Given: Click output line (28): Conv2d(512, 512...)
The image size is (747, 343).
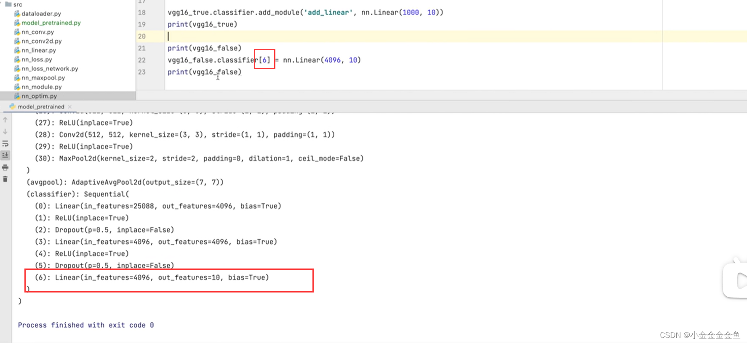Looking at the screenshot, I should (x=185, y=135).
